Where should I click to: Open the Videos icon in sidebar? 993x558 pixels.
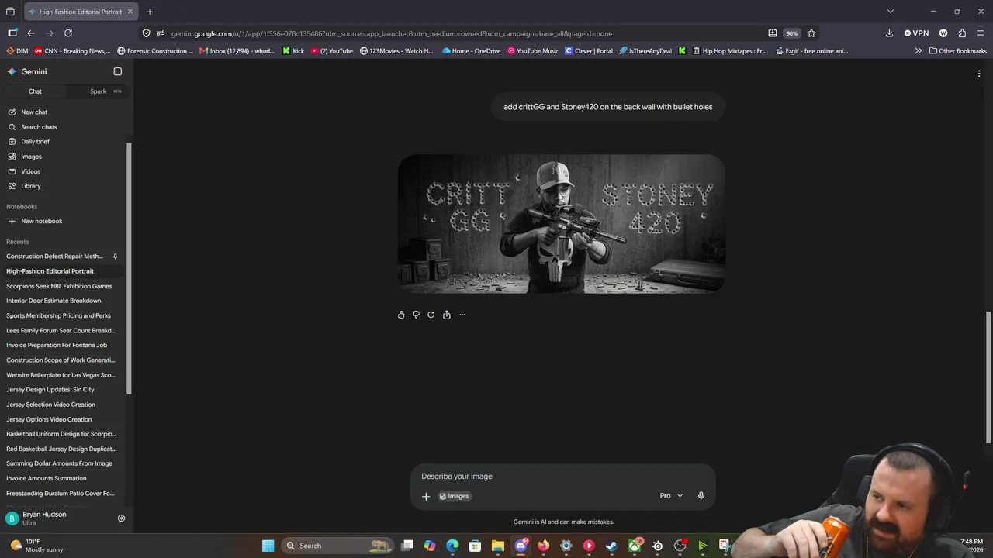(12, 171)
